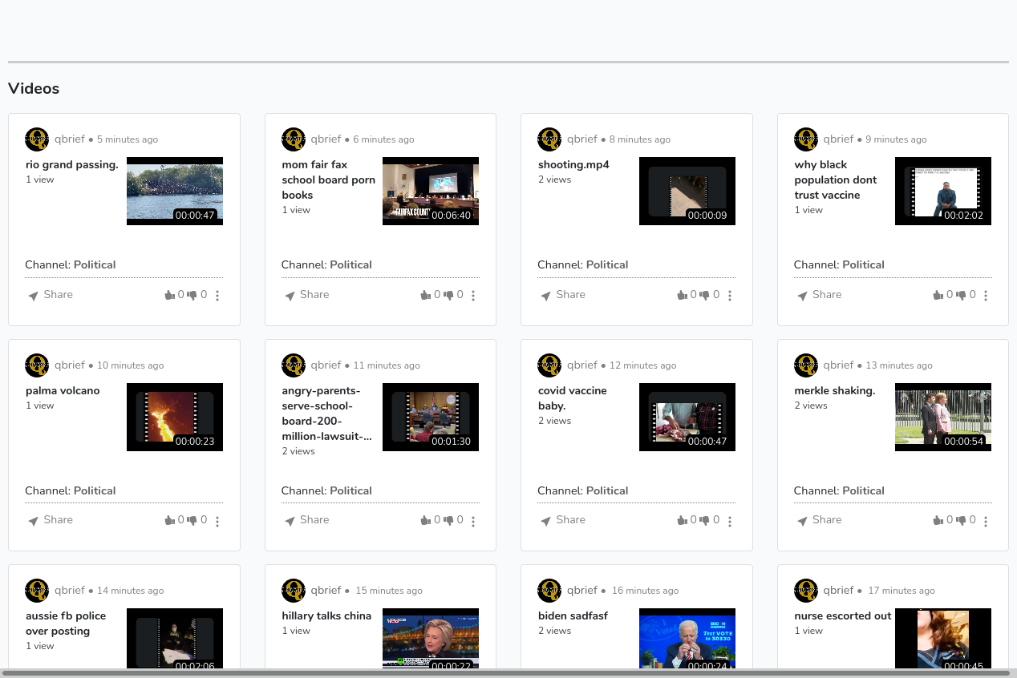Click the 'Videos' section heading
Image resolution: width=1017 pixels, height=678 pixels.
[34, 88]
